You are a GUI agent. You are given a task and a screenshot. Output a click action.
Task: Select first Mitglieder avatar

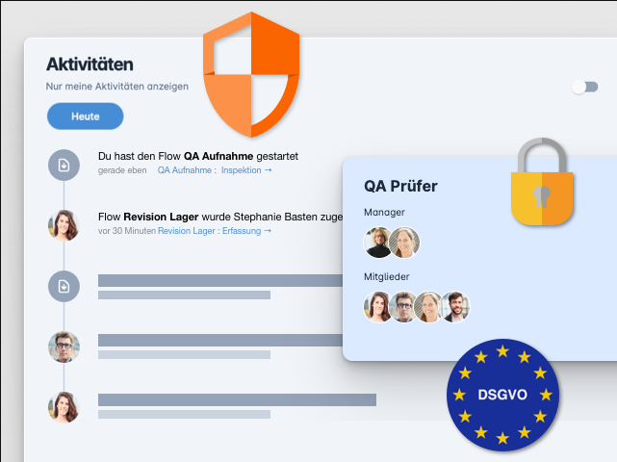click(x=377, y=307)
